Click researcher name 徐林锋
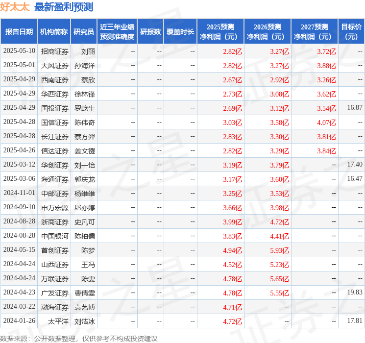Viewport: 365px width, 343px height. tap(85, 94)
